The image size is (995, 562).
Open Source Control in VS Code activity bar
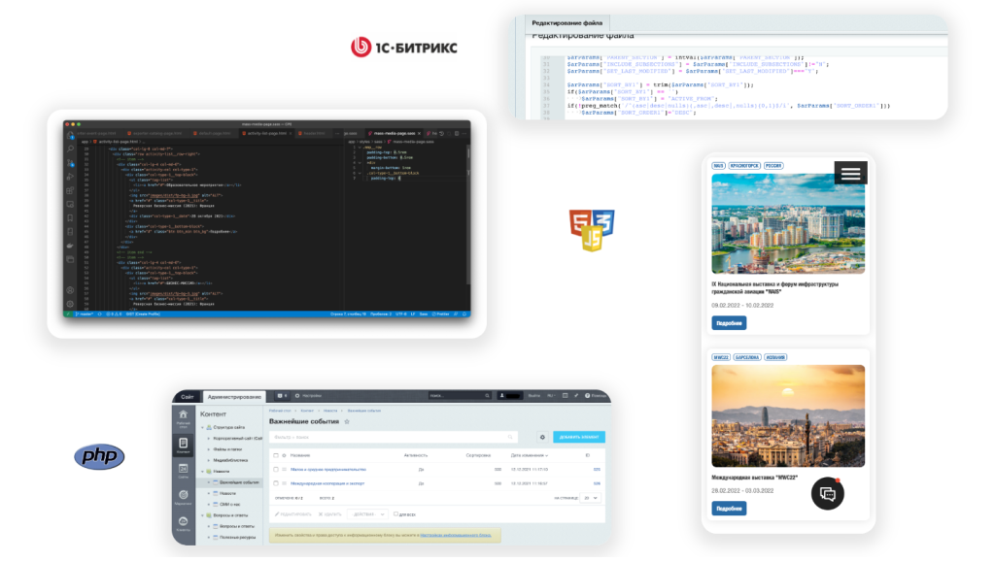69,164
